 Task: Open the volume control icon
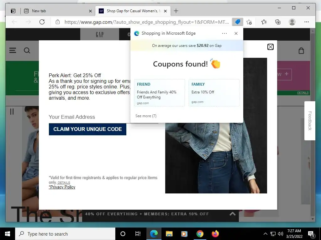(281, 234)
